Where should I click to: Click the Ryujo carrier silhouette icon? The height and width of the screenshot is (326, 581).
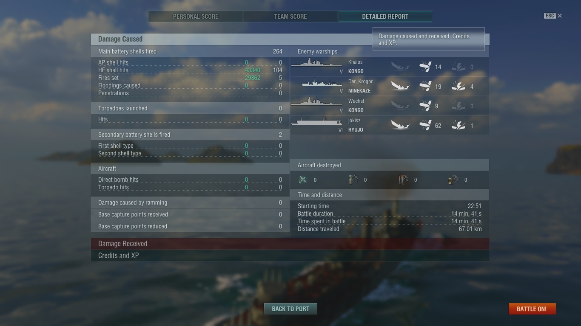point(316,122)
